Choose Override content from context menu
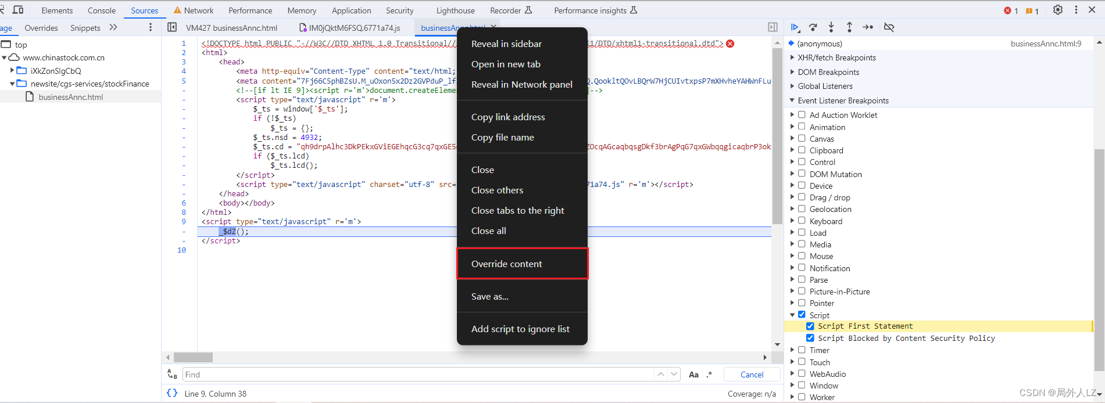The image size is (1105, 403). (x=522, y=264)
